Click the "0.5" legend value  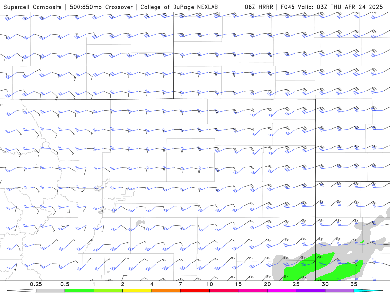click(x=65, y=284)
